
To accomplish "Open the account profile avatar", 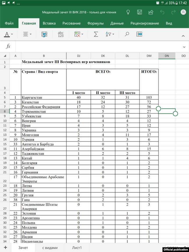I will coord(183,12).
